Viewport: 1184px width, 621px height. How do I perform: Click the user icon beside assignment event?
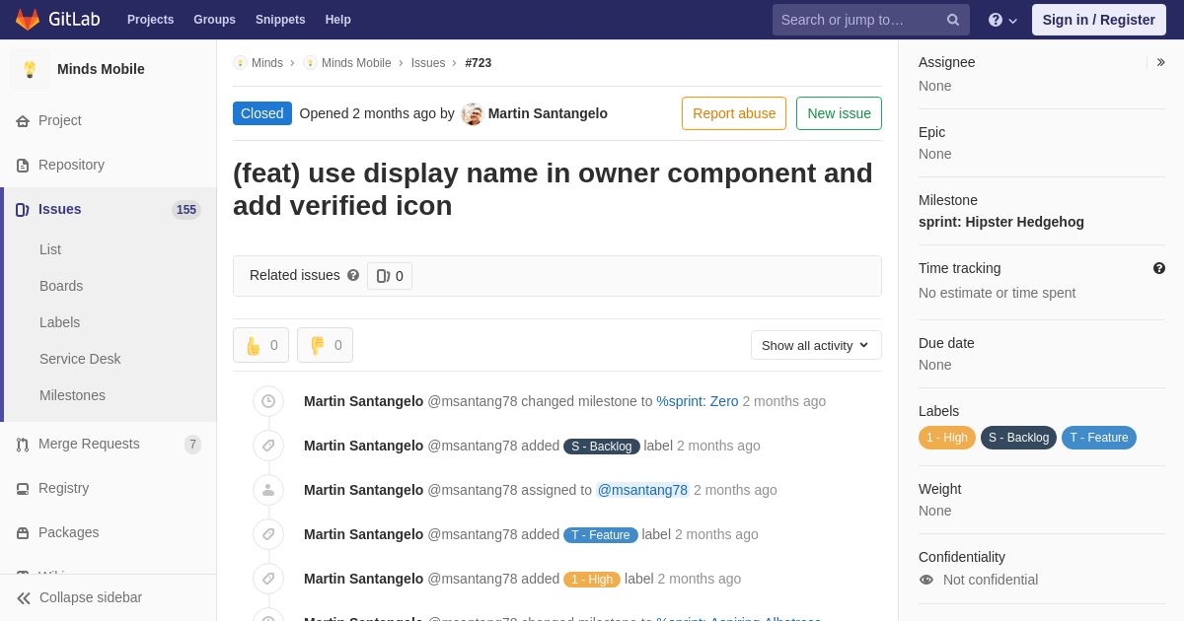268,490
